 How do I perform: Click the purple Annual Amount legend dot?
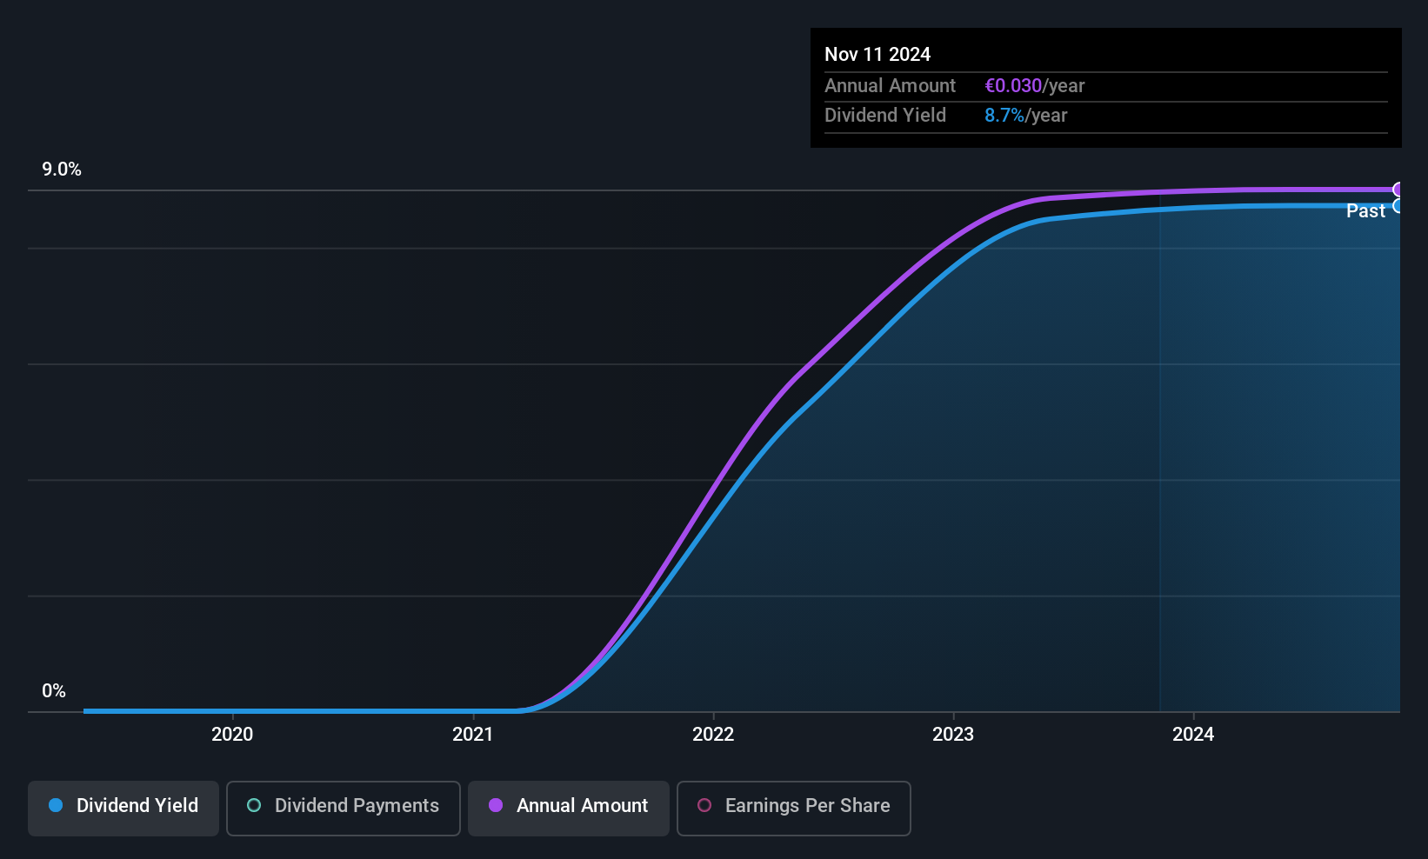496,805
